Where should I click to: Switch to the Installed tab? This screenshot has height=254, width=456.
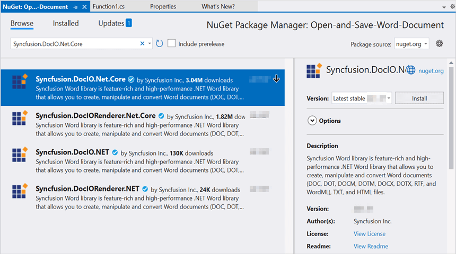point(66,23)
